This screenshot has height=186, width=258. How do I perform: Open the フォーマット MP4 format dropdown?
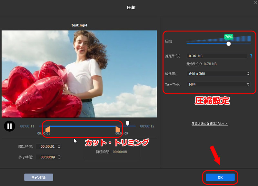click(218, 84)
